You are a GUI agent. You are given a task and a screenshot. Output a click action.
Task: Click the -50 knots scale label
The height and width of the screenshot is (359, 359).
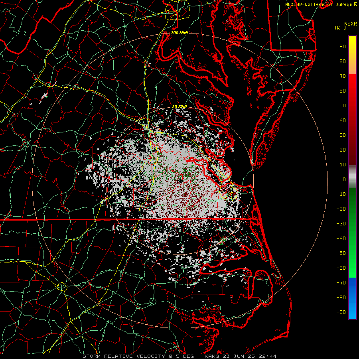[x=341, y=253]
